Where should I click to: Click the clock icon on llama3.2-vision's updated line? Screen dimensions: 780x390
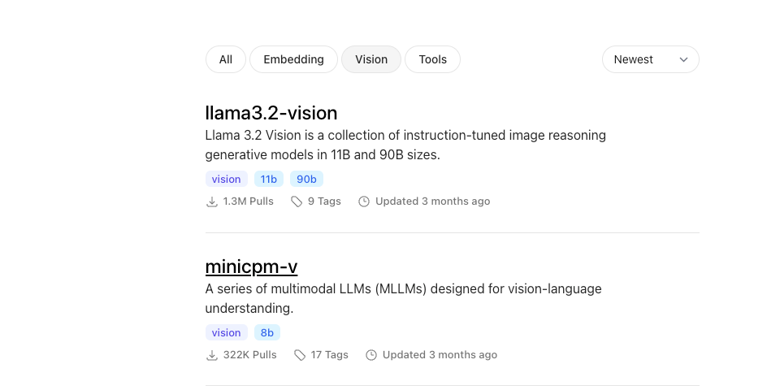364,201
